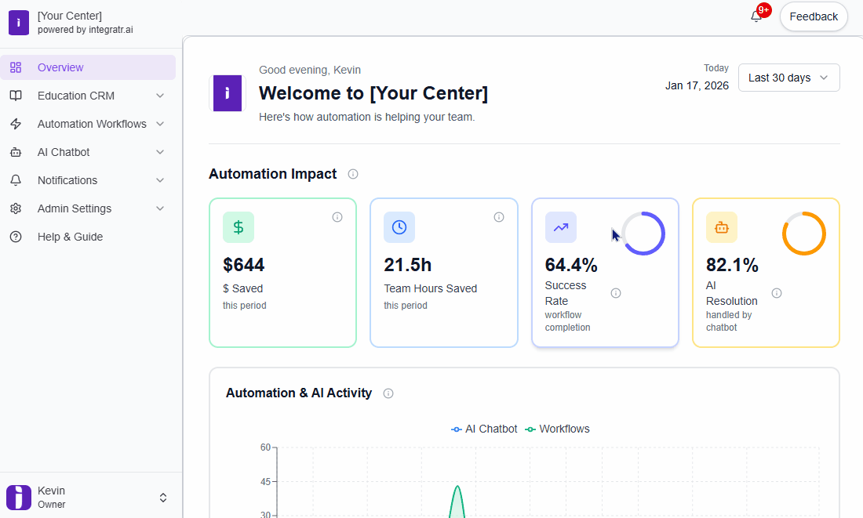863x518 pixels.
Task: Select the Automation Workflows lightning icon
Action: [x=16, y=124]
